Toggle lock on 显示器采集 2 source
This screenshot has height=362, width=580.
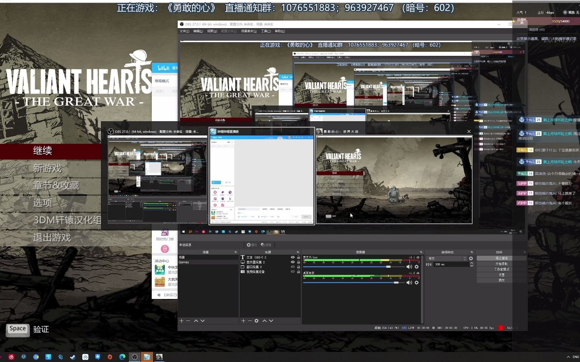tap(298, 262)
